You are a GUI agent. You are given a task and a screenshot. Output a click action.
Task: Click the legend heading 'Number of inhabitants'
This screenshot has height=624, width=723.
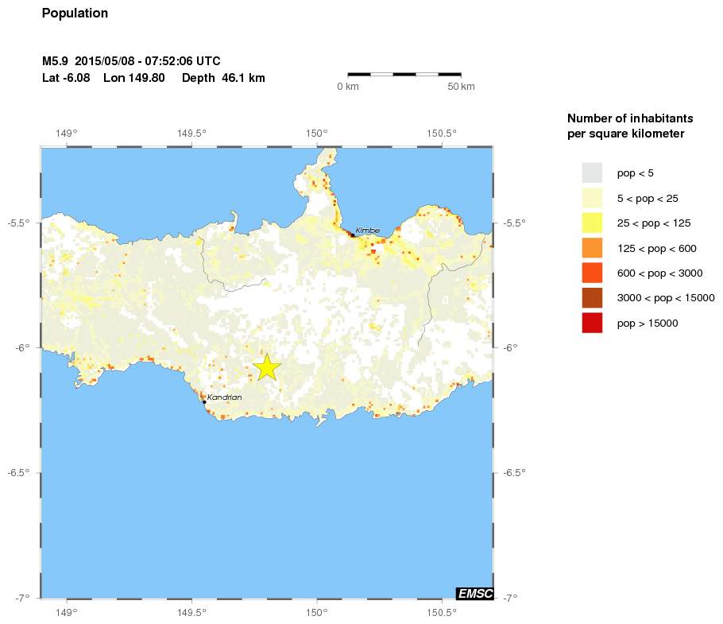coord(624,118)
